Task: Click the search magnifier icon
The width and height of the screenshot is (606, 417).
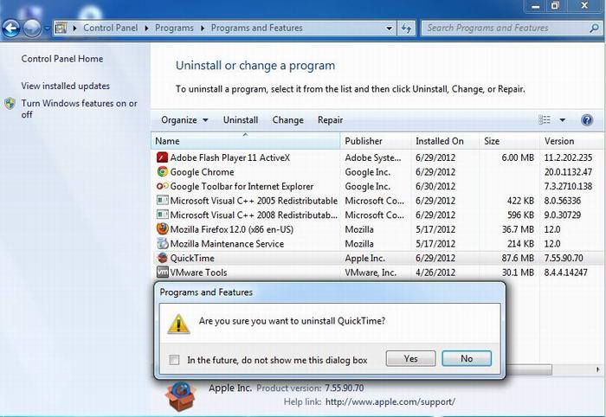Action: [594, 28]
